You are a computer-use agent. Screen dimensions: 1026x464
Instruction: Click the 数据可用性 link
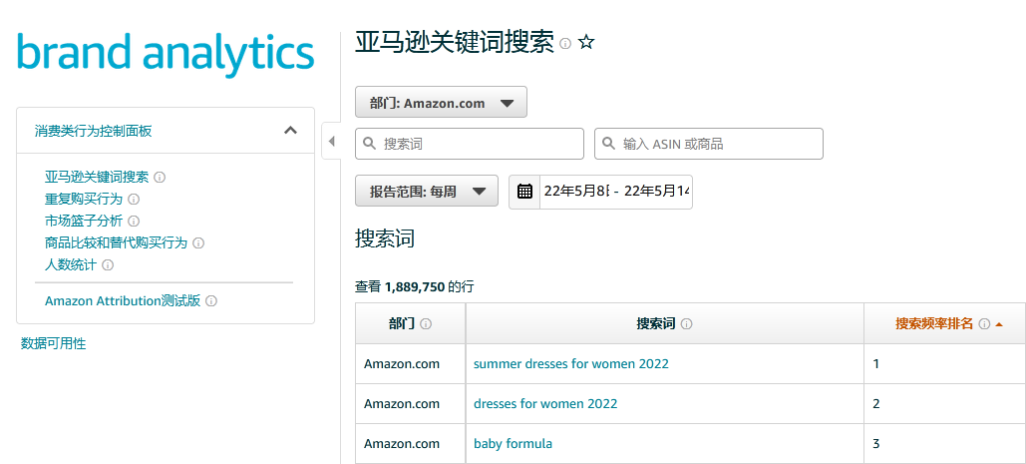pyautogui.click(x=53, y=343)
